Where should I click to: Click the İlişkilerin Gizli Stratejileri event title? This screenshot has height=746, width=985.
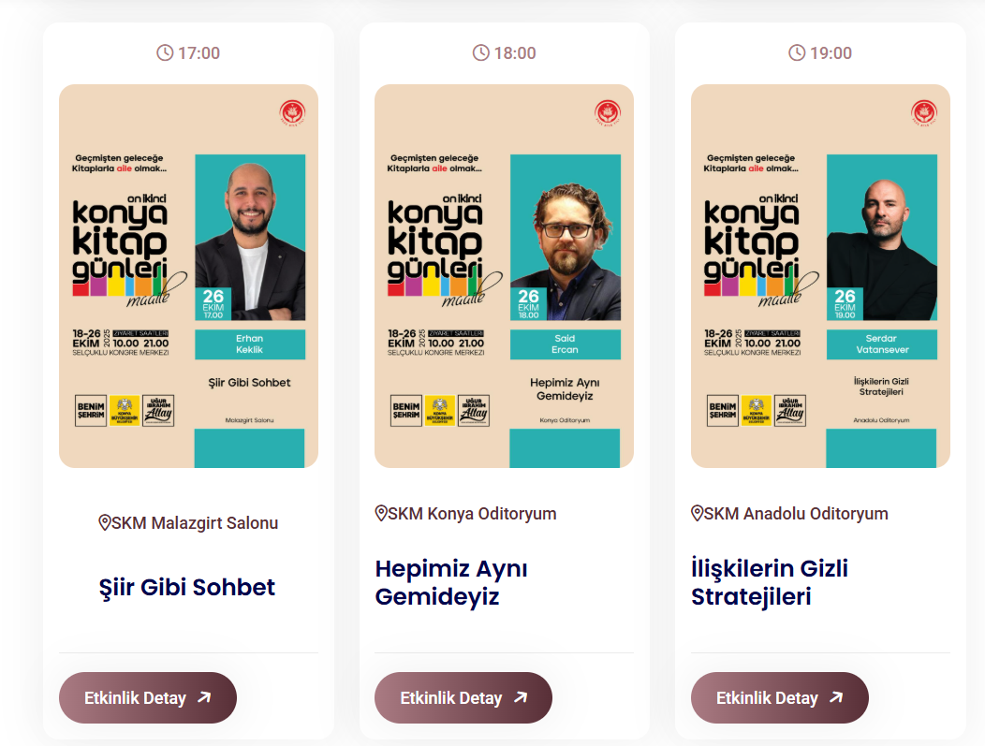pyautogui.click(x=770, y=583)
